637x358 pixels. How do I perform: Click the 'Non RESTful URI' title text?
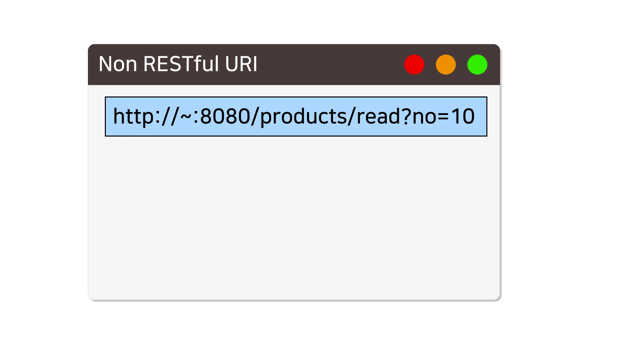point(178,64)
